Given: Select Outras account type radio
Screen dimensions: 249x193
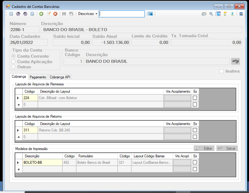Looking at the screenshot, I should pos(13,67).
